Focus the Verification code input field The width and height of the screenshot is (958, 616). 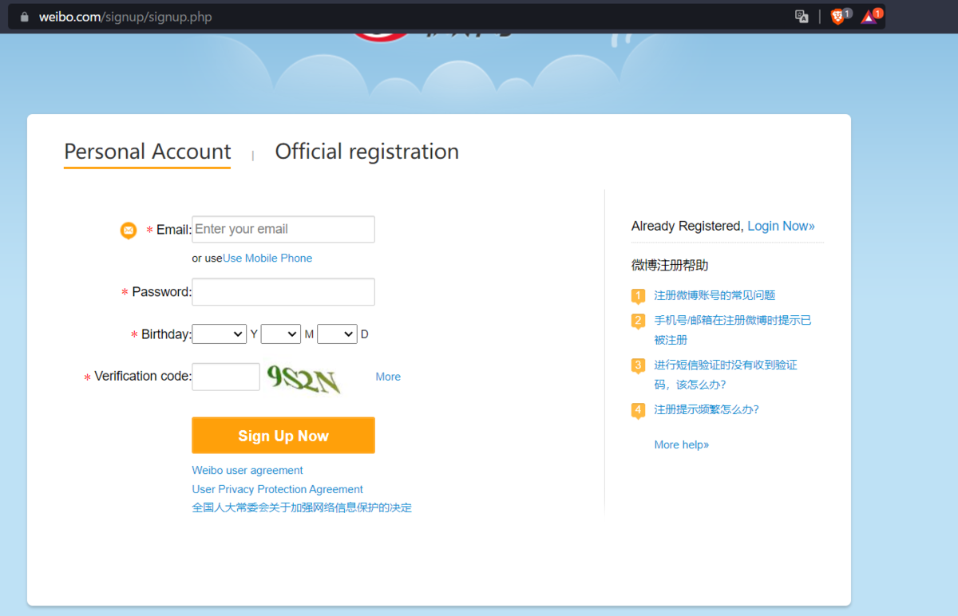coord(226,377)
